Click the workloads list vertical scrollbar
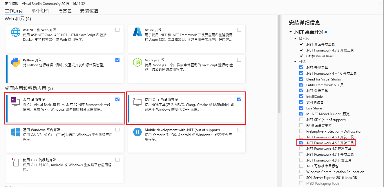 279,64
